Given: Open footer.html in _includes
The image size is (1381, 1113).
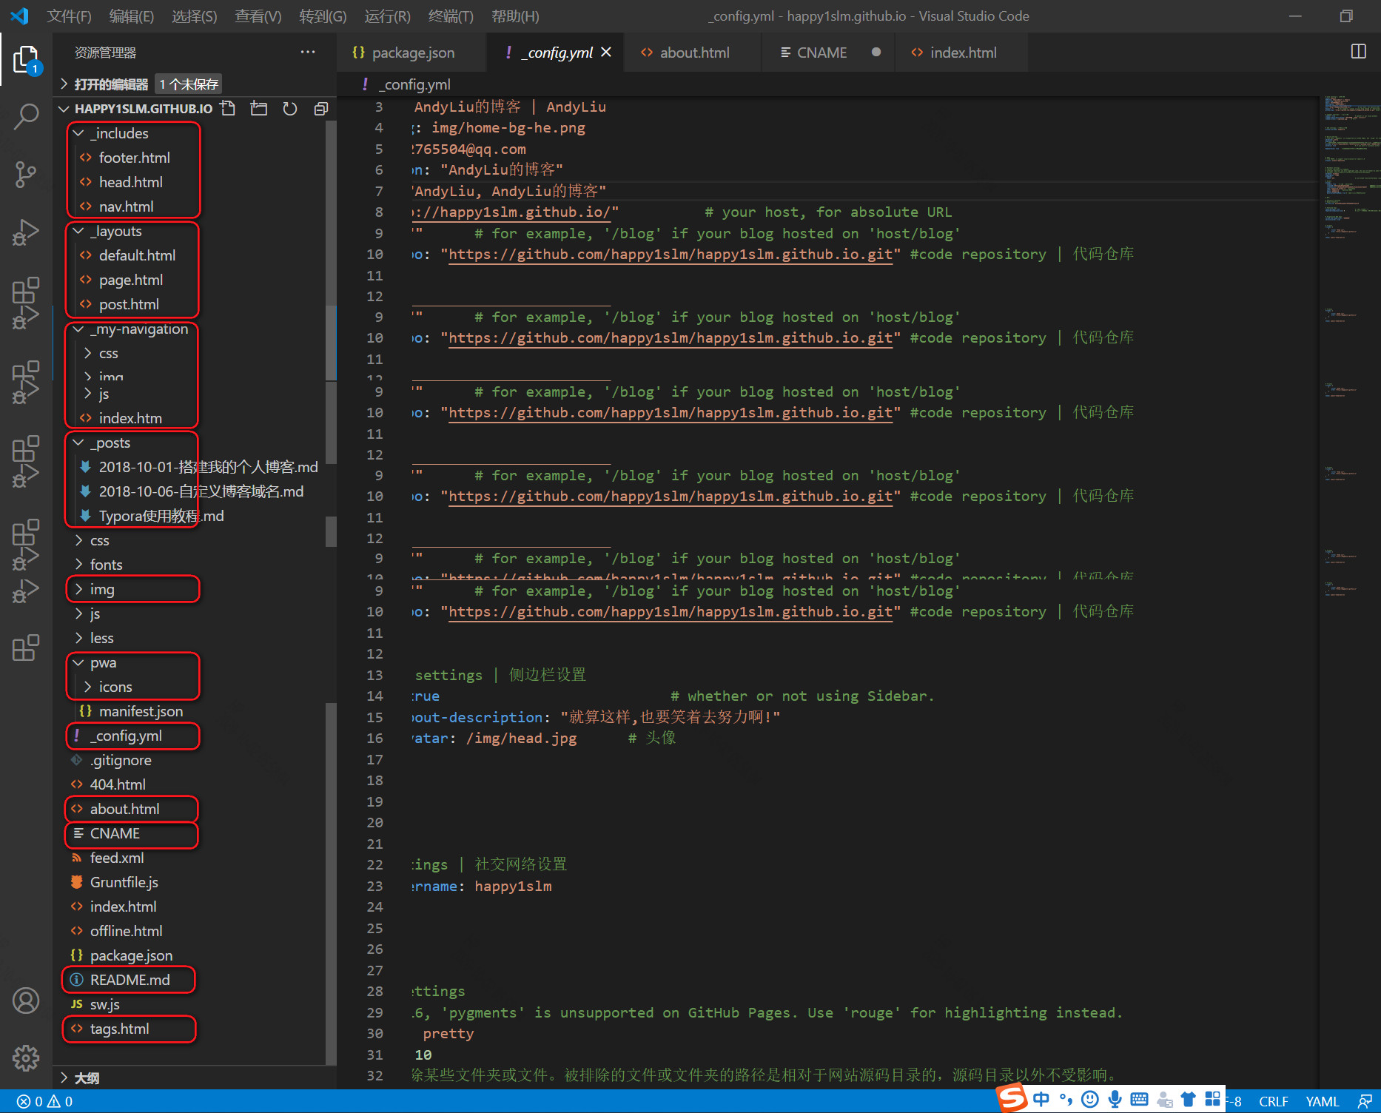Looking at the screenshot, I should click(133, 158).
